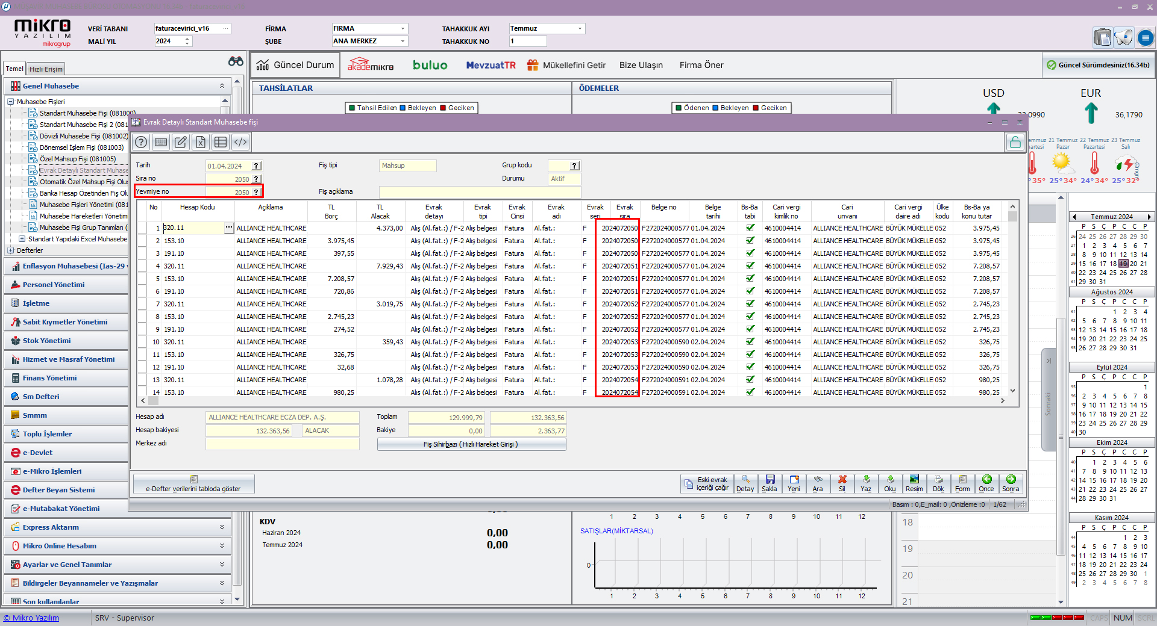Open Mükellefini Getir menu item
Screen dimensions: 1157x626
[x=566, y=65]
